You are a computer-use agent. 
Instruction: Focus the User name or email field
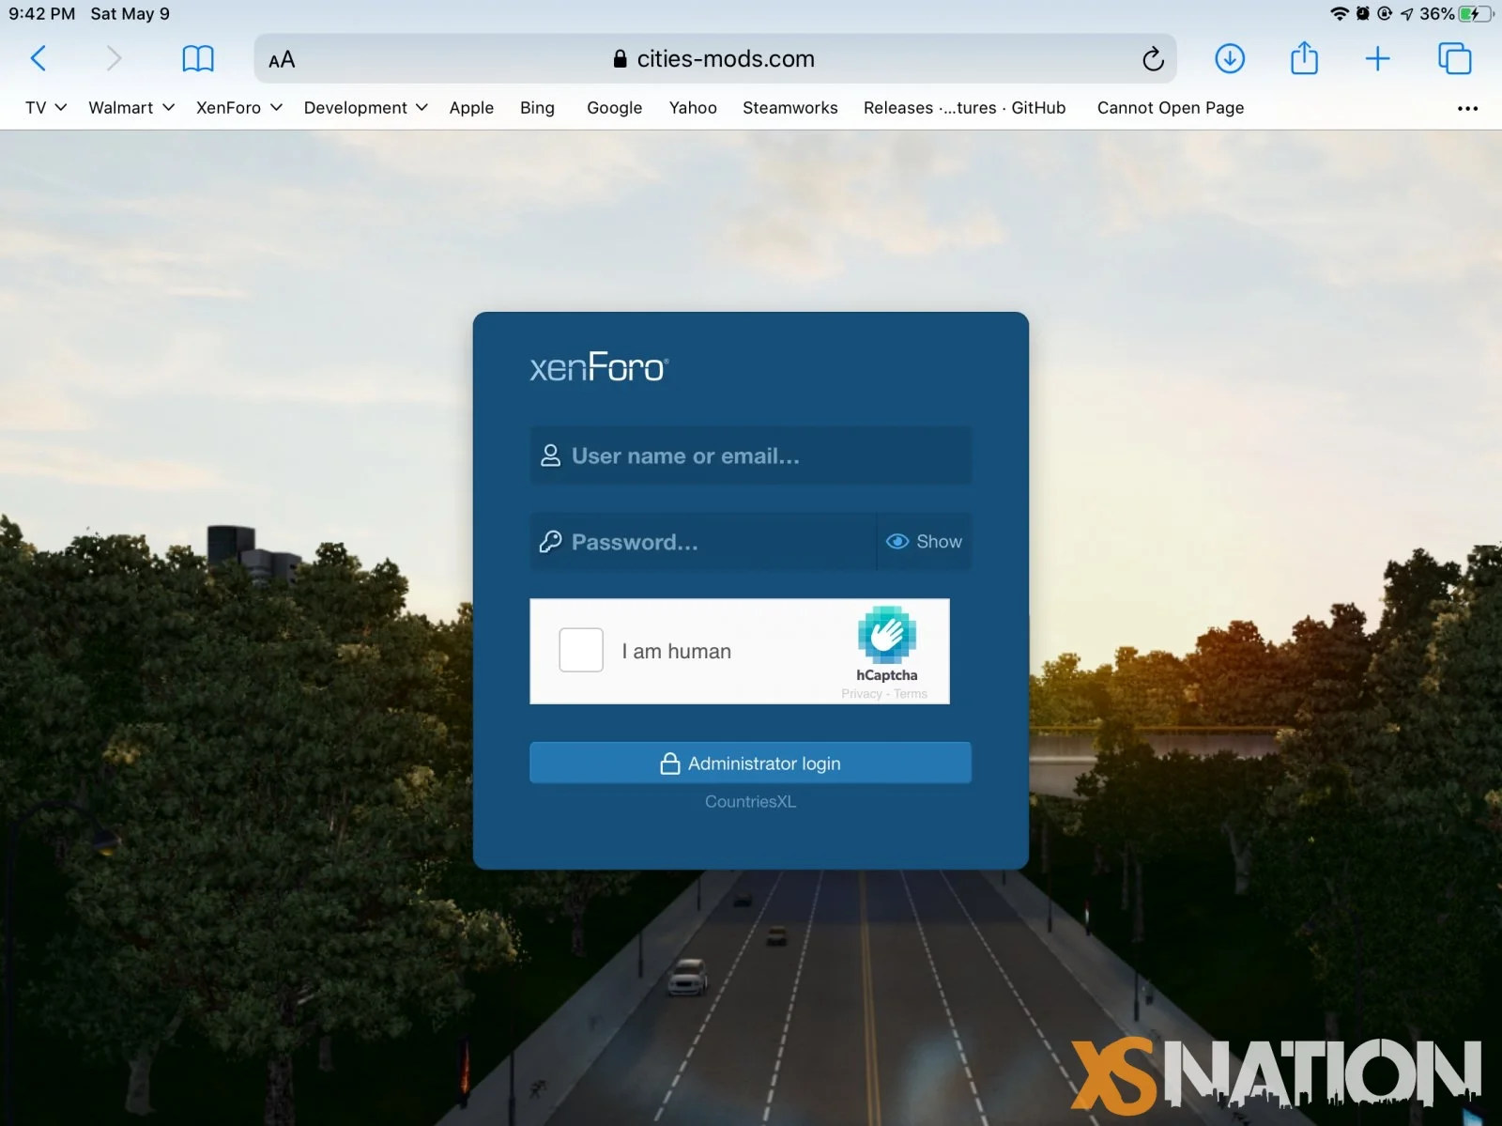coord(750,455)
